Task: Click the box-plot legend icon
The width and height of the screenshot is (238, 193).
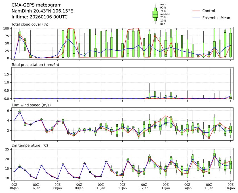Action: (155, 14)
